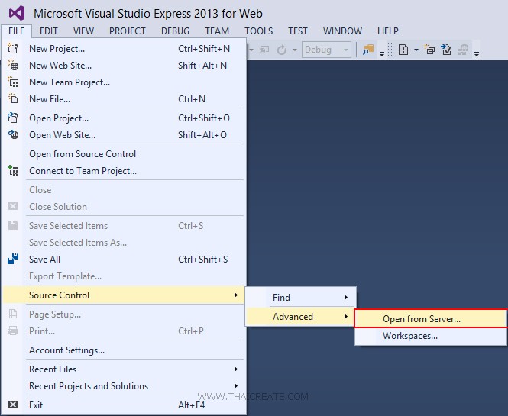Click the refresh arrow toolbar icon
The image size is (508, 416).
coord(282,50)
